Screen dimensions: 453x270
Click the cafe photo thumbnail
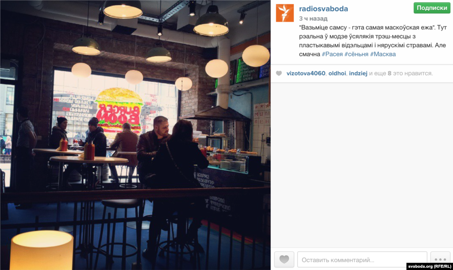135,135
